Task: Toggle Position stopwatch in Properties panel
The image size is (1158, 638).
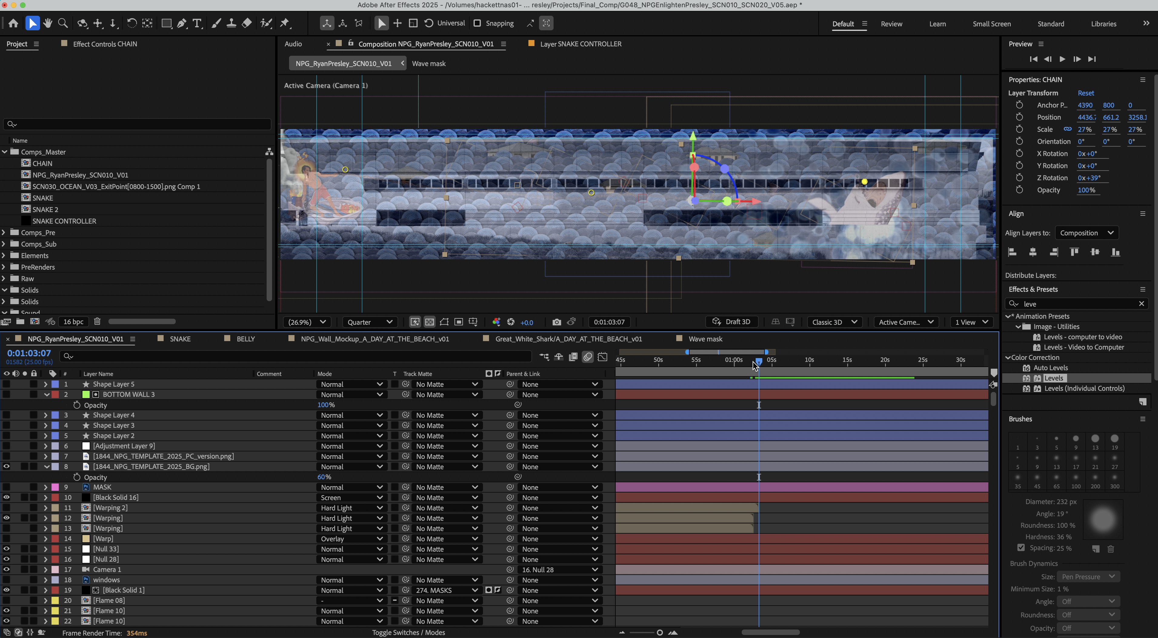Action: 1020,117
